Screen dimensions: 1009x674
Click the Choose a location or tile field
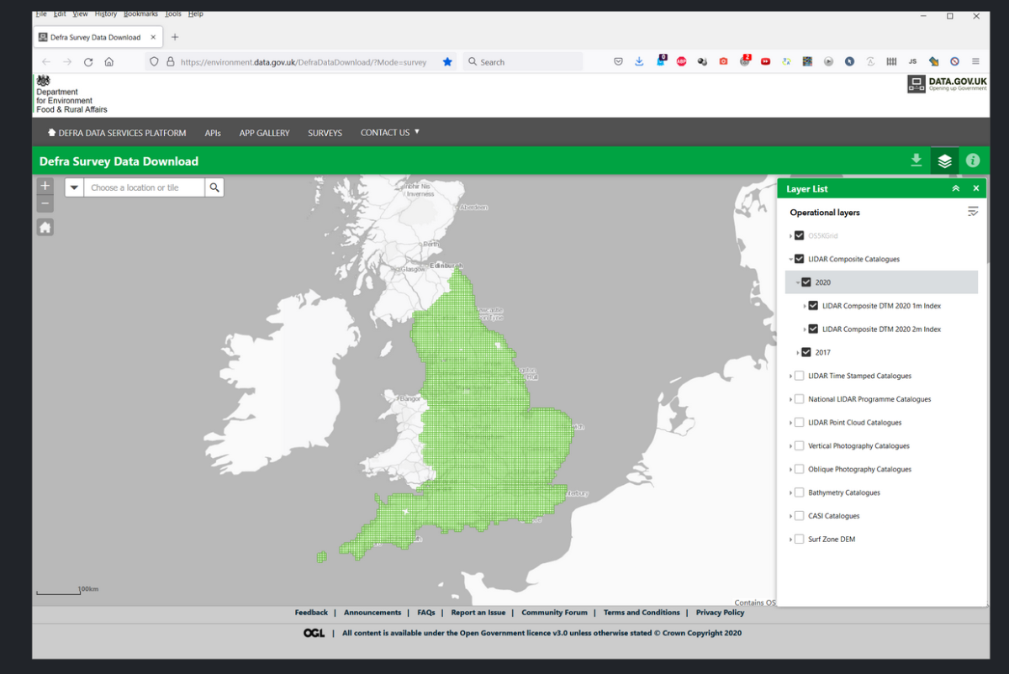click(x=144, y=187)
